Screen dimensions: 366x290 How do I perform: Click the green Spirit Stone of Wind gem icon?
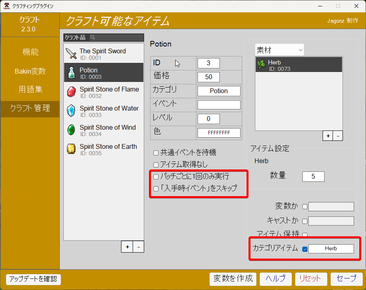tap(71, 130)
